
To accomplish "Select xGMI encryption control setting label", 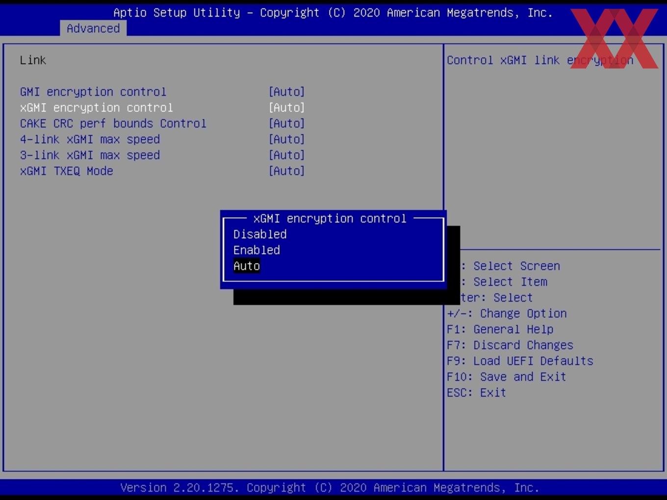I will pos(97,107).
